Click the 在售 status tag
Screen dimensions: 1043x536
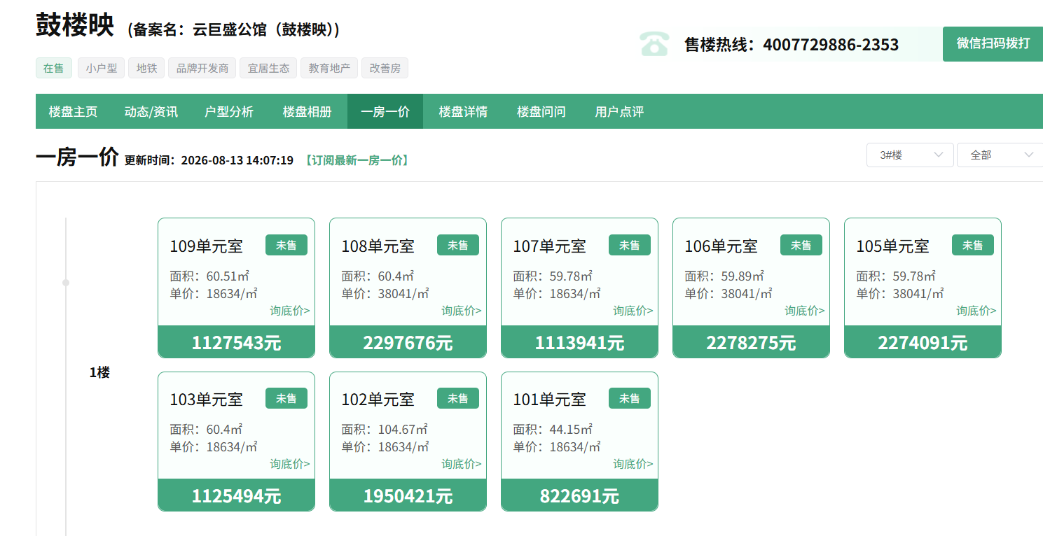pyautogui.click(x=53, y=68)
